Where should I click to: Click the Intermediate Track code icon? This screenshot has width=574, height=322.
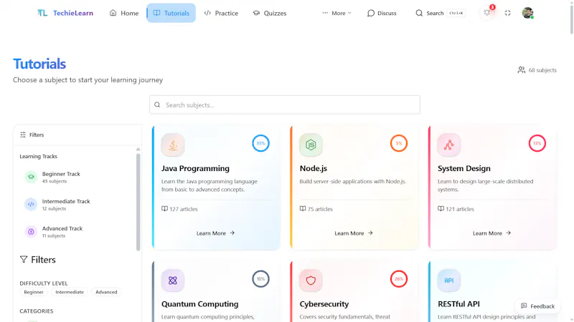click(x=31, y=205)
